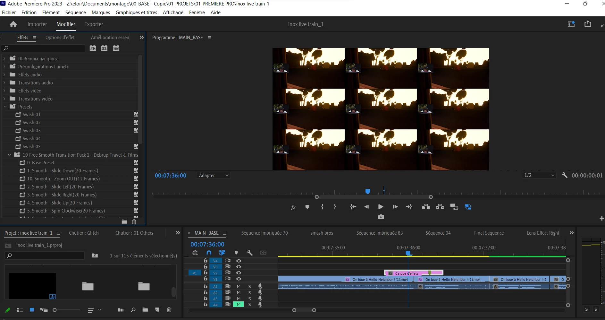Open the button editor plus icon
605x320 pixels.
click(x=601, y=218)
